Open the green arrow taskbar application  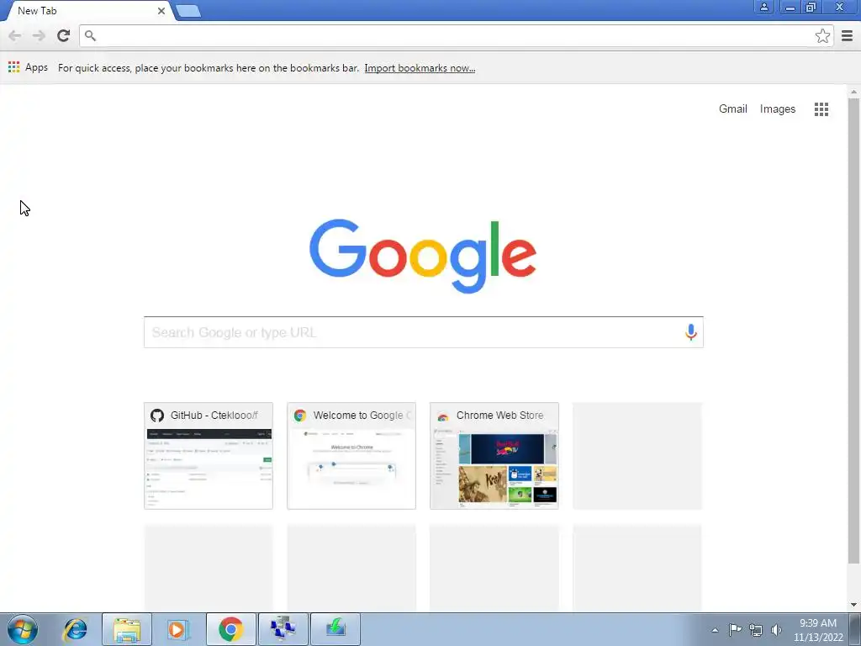335,629
